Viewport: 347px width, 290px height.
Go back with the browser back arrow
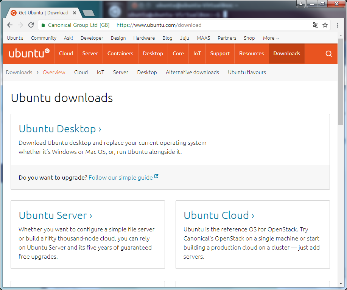10,25
